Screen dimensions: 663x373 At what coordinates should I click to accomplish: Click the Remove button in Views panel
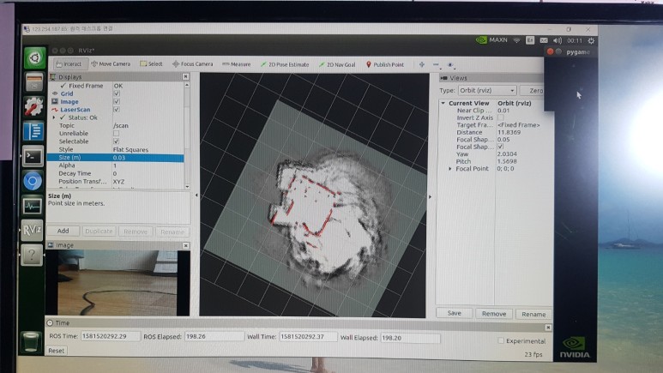494,314
